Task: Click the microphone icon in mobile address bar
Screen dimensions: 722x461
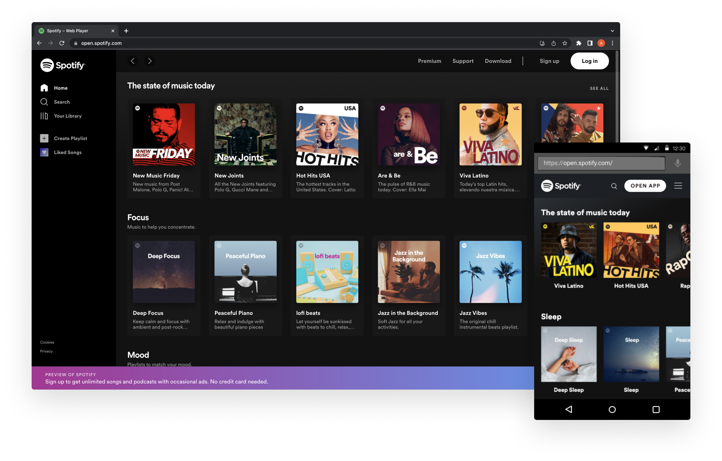Action: pyautogui.click(x=678, y=163)
